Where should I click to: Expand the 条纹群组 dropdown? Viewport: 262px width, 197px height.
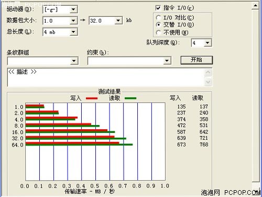(74, 61)
